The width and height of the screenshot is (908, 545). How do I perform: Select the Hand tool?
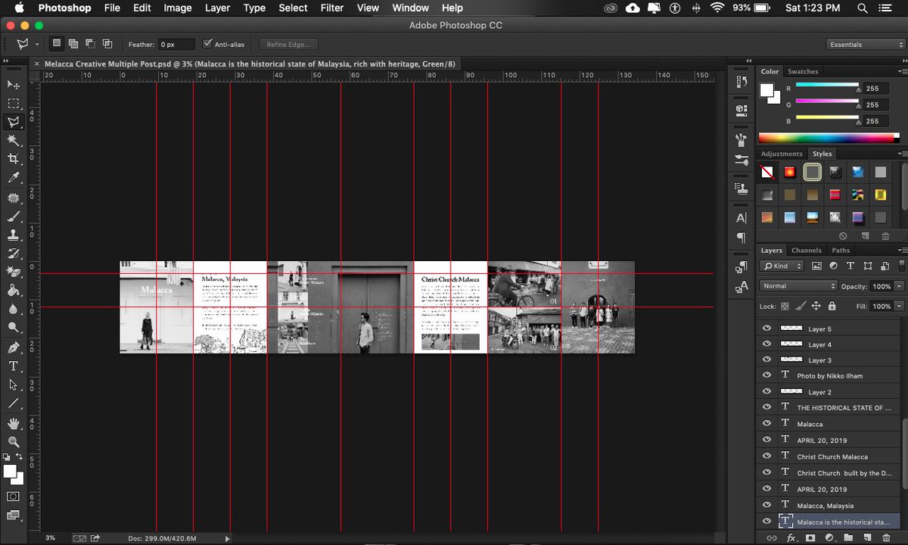tap(14, 422)
